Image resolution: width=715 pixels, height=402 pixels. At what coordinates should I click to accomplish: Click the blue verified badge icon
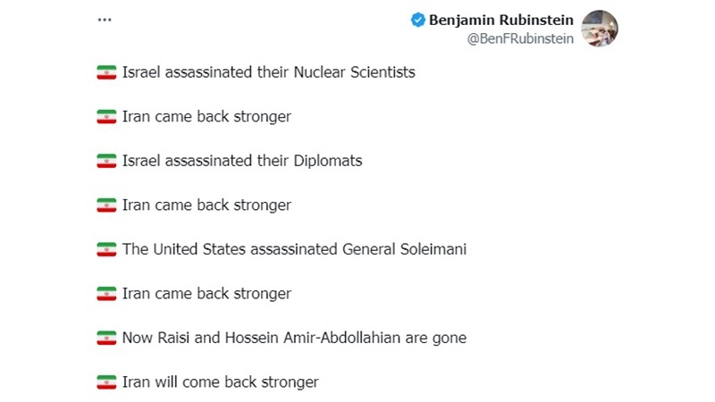pos(417,20)
